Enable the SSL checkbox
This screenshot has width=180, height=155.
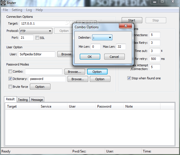[x=37, y=38]
